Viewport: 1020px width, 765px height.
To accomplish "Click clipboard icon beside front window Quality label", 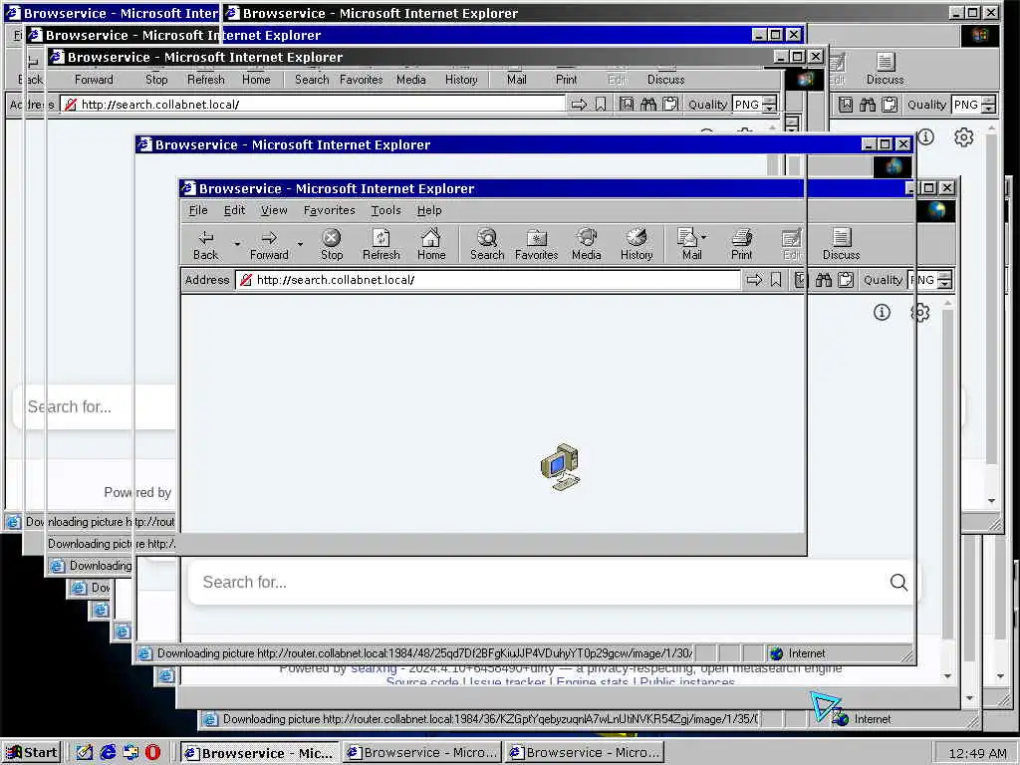I will 846,280.
